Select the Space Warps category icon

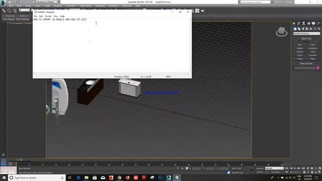tap(315, 29)
